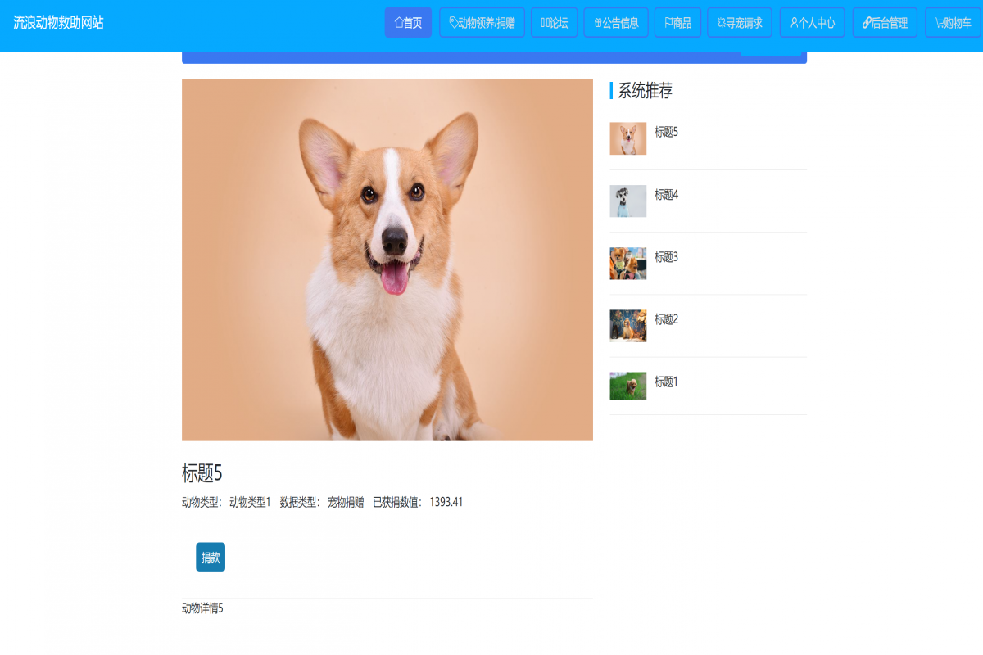Open the 个人中心 menu item
This screenshot has height=655, width=983.
[x=812, y=22]
